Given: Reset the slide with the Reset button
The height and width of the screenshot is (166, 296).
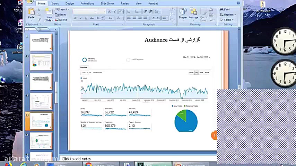Looking at the screenshot, I should coord(61,15).
